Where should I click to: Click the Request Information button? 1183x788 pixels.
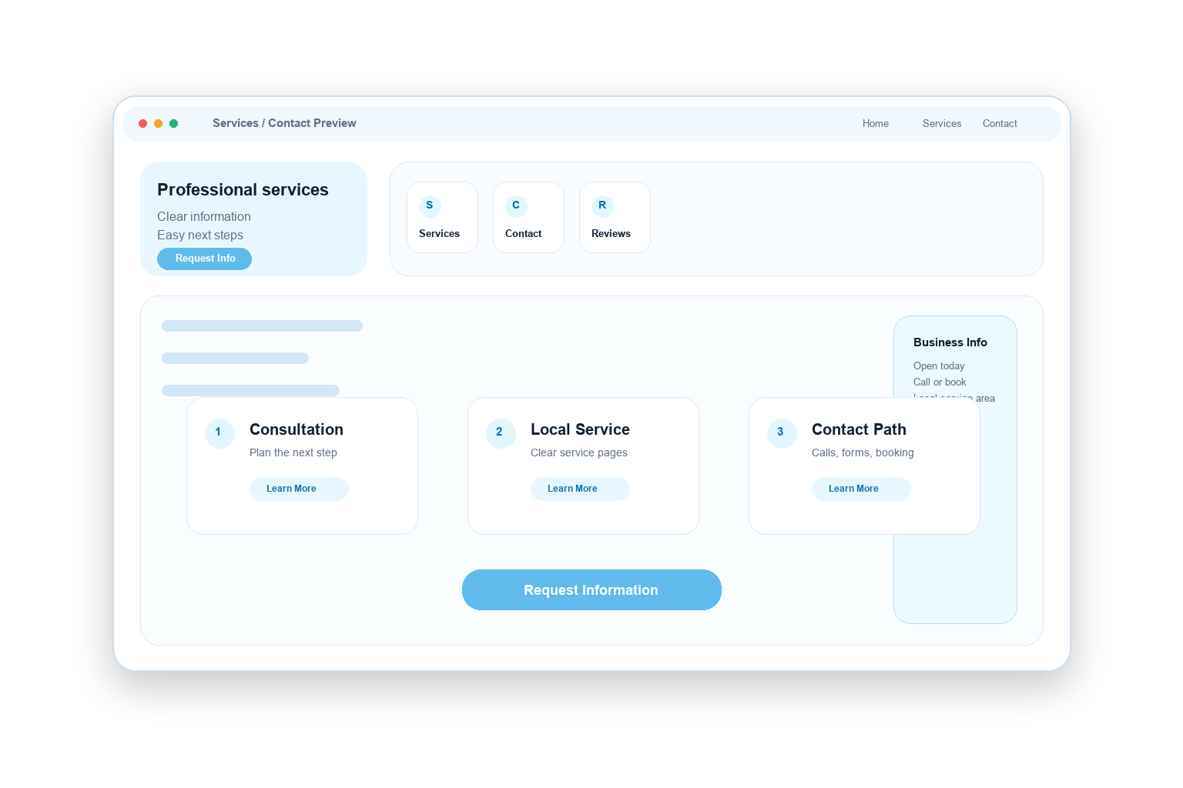click(x=591, y=590)
